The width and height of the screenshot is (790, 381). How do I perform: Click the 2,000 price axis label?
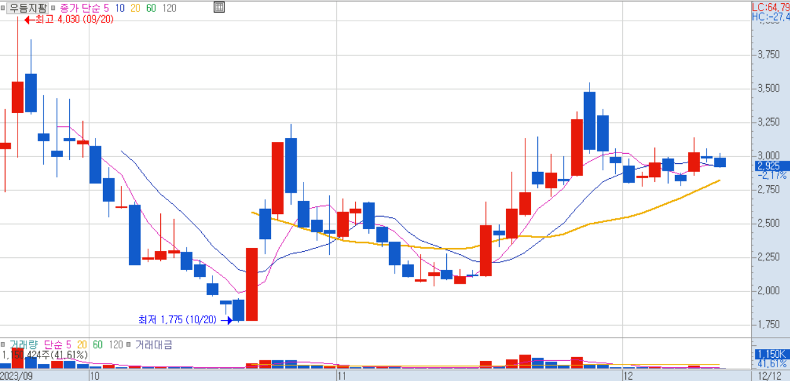pos(769,291)
